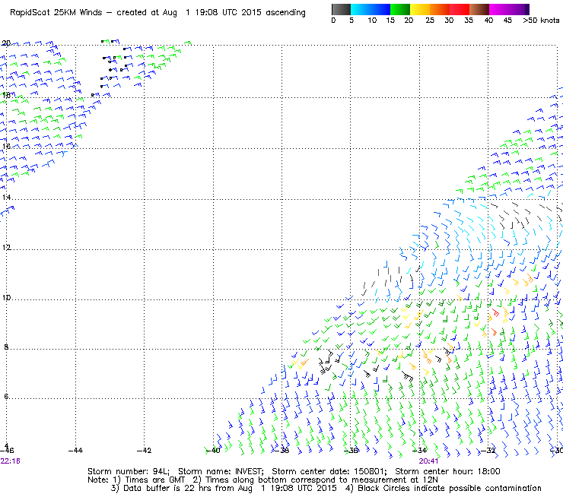This screenshot has height=494, width=563.
Task: Click the purple '22:16' swath time label
Action: 11,461
